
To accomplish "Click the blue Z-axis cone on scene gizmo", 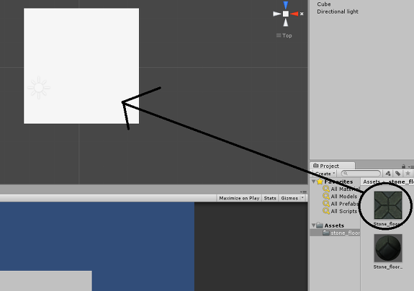I will (286, 5).
